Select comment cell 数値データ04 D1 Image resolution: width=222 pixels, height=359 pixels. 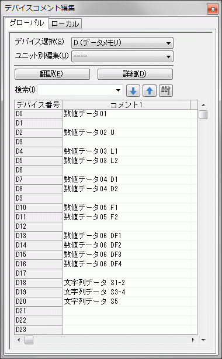click(x=127, y=179)
